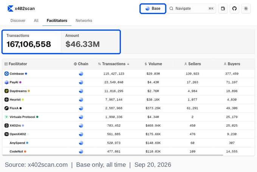Image resolution: width=257 pixels, height=172 pixels.
Task: Click the OpenX402 facilitator logo
Action: coord(6,134)
